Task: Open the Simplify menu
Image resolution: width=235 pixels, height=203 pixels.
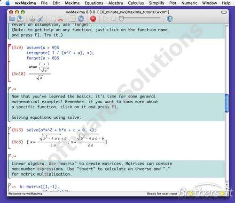Action: pos(157,3)
